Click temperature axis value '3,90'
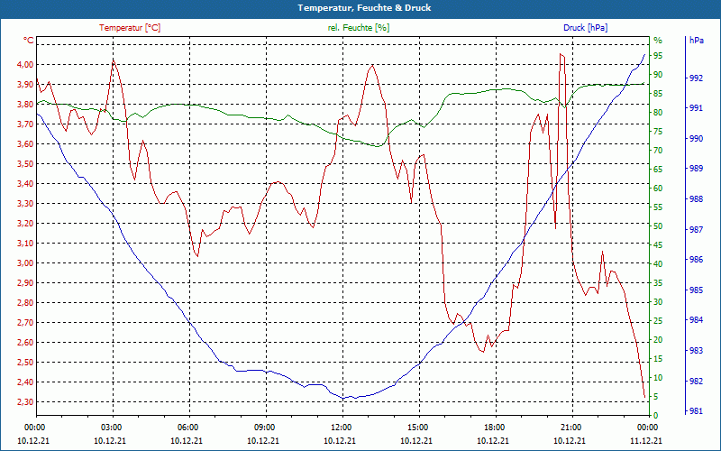Screen dimensions: 721x451 25,84
